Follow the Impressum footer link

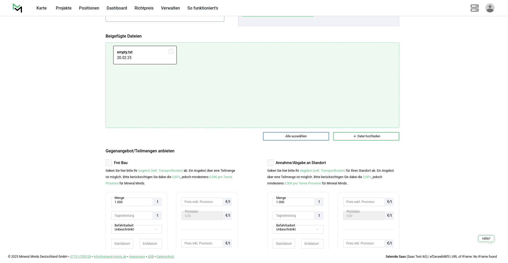pos(137,257)
